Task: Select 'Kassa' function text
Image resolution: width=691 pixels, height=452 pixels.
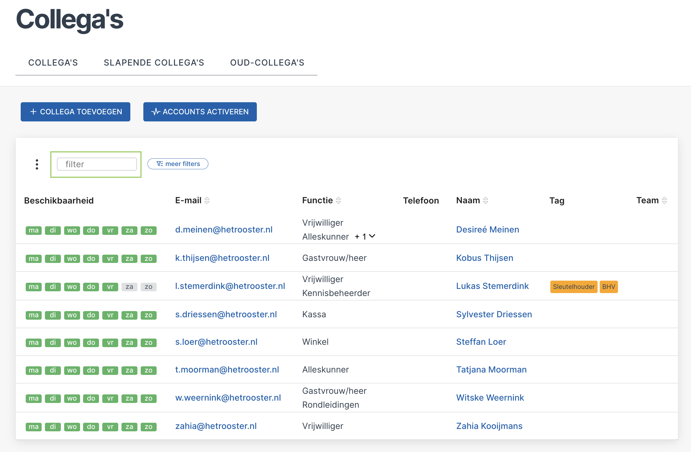Action: [314, 314]
